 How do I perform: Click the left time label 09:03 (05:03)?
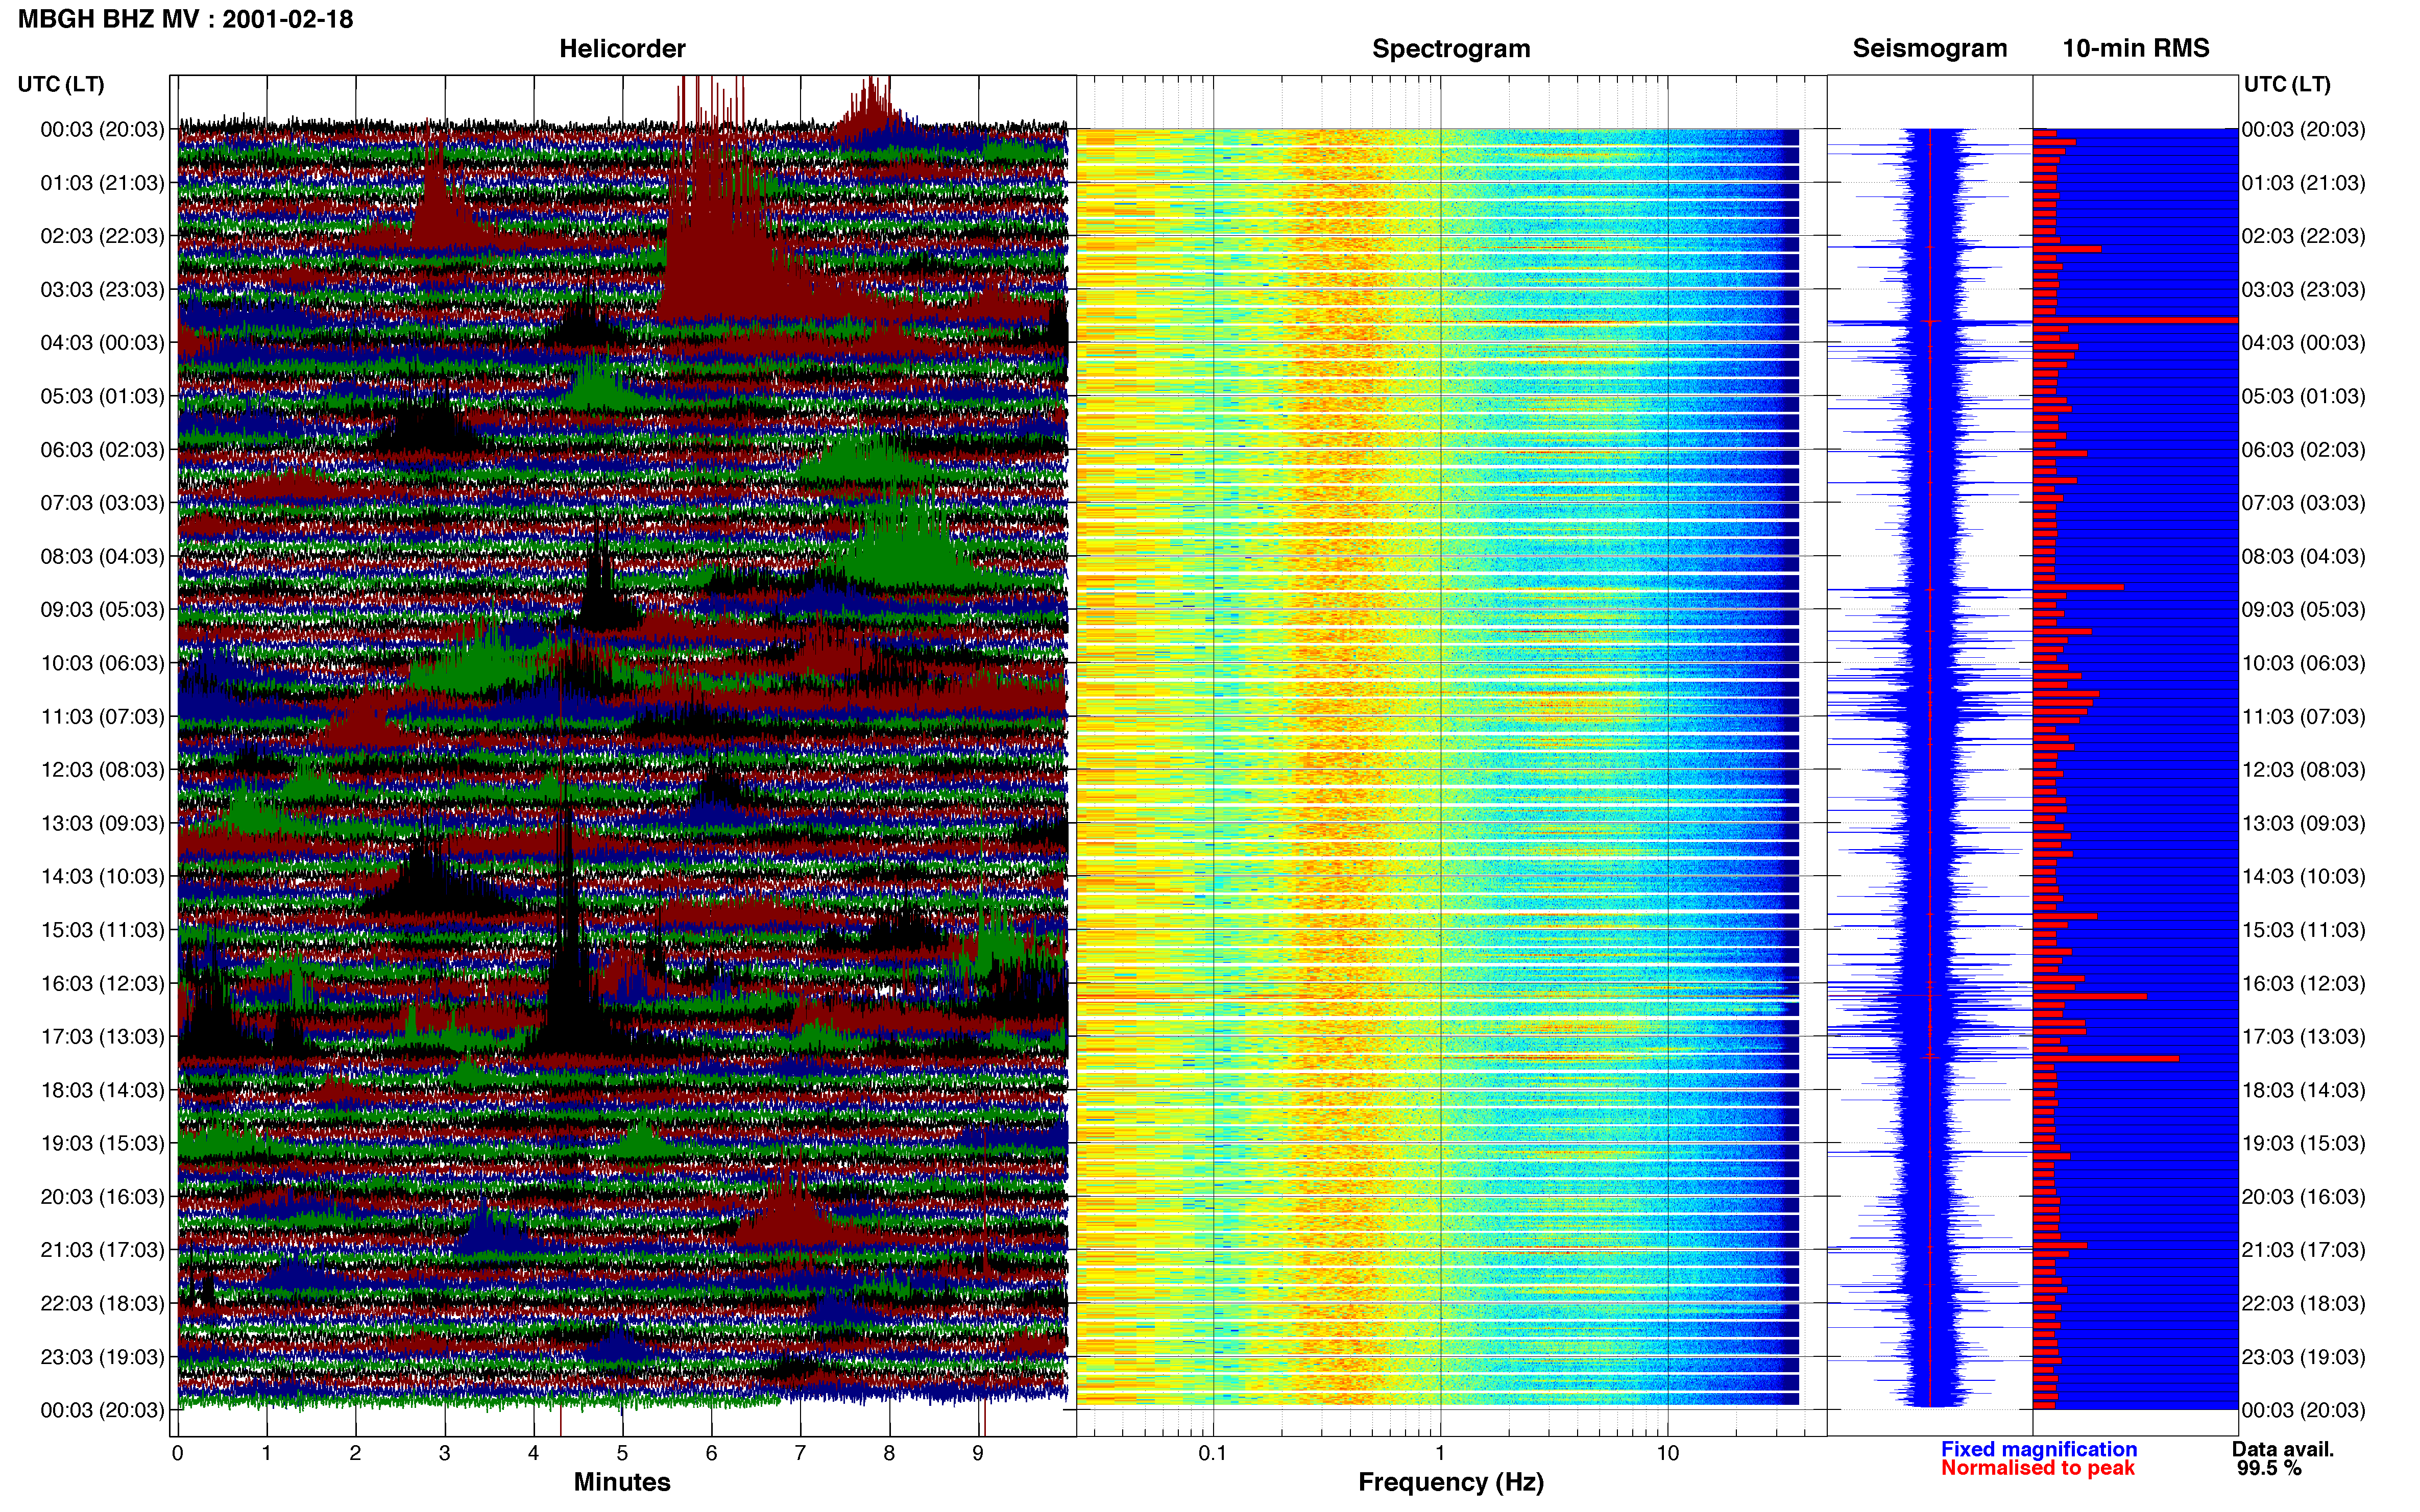point(102,610)
